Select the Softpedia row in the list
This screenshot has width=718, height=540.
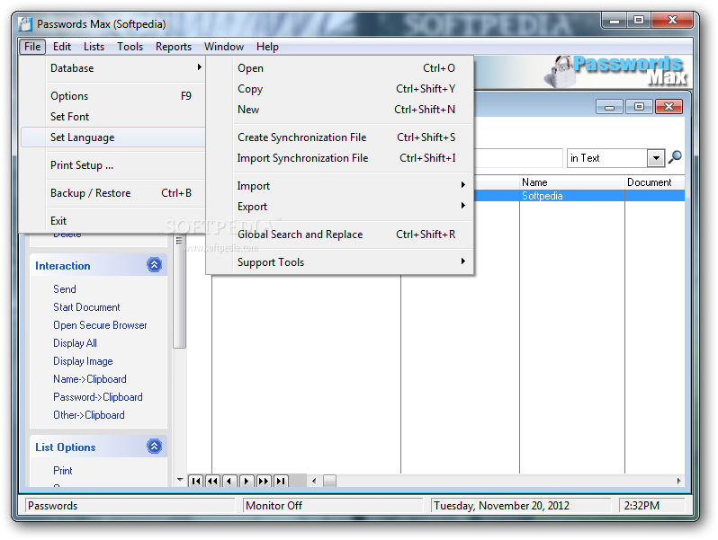click(579, 196)
